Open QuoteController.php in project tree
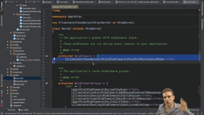204x115 pixels. click(30, 11)
